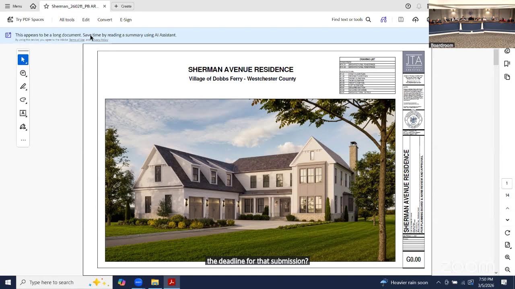Open Adobe Terms of Use link
The width and height of the screenshot is (515, 289).
point(76,40)
